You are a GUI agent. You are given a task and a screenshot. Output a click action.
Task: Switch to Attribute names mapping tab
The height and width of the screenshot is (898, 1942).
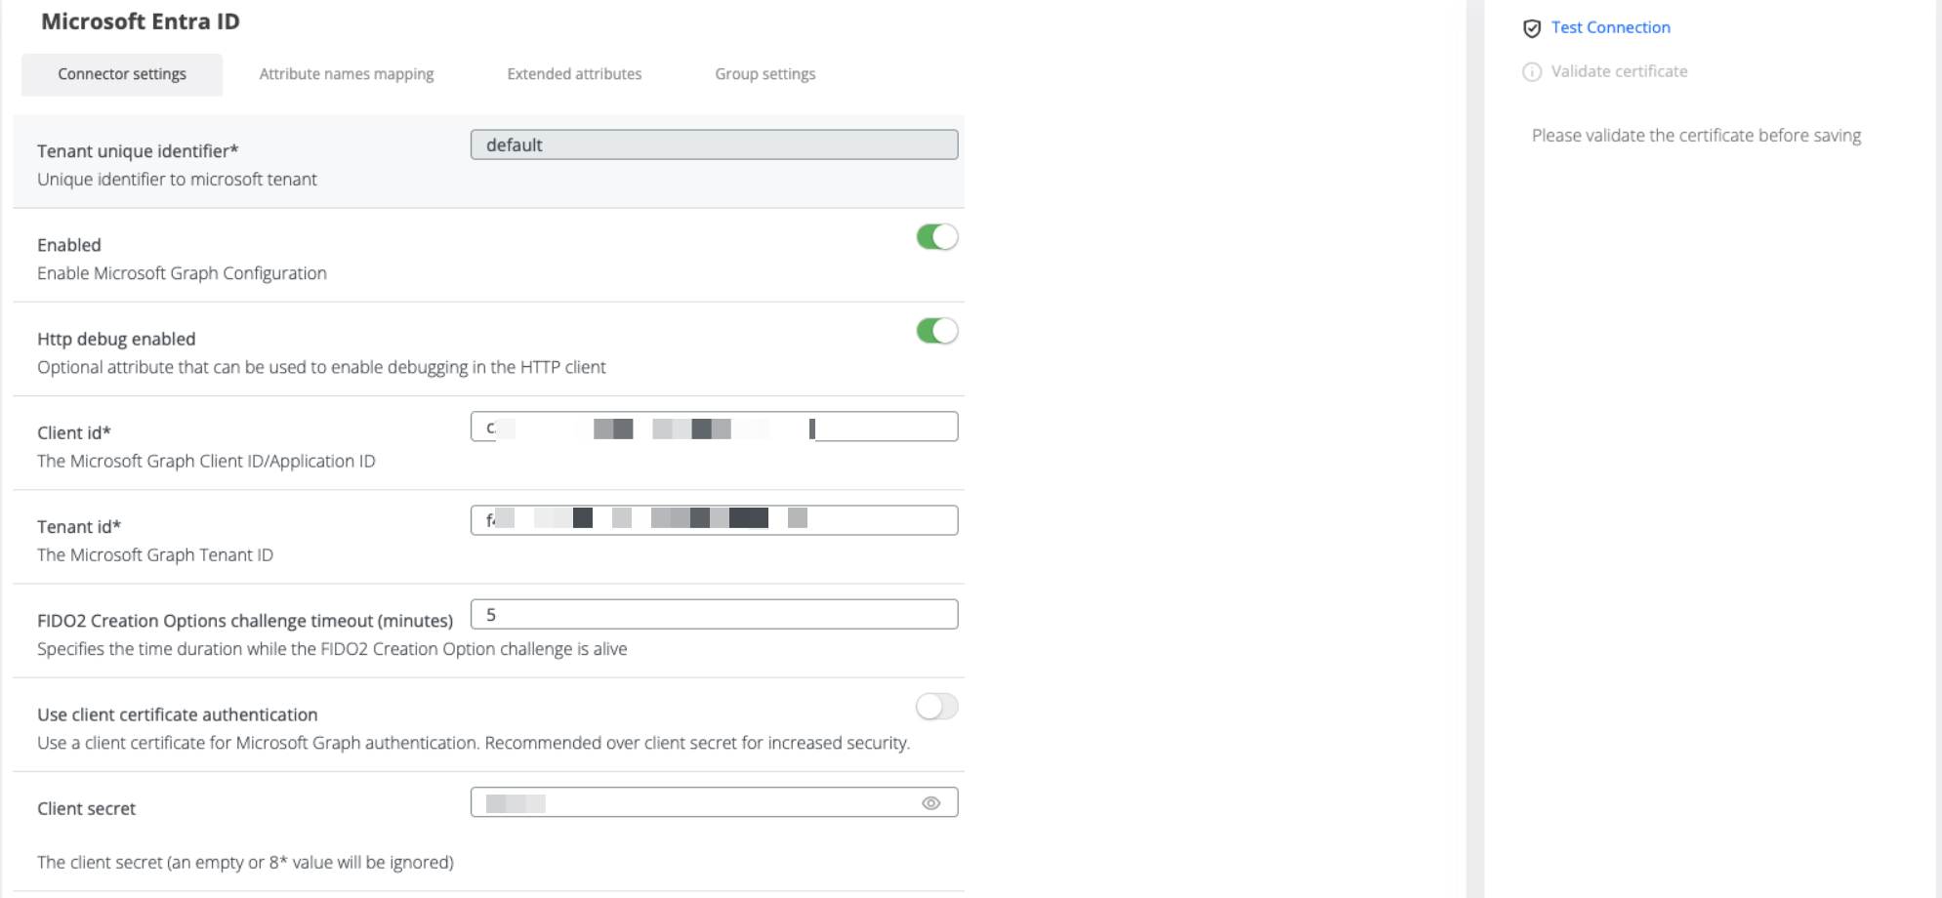pyautogui.click(x=347, y=74)
